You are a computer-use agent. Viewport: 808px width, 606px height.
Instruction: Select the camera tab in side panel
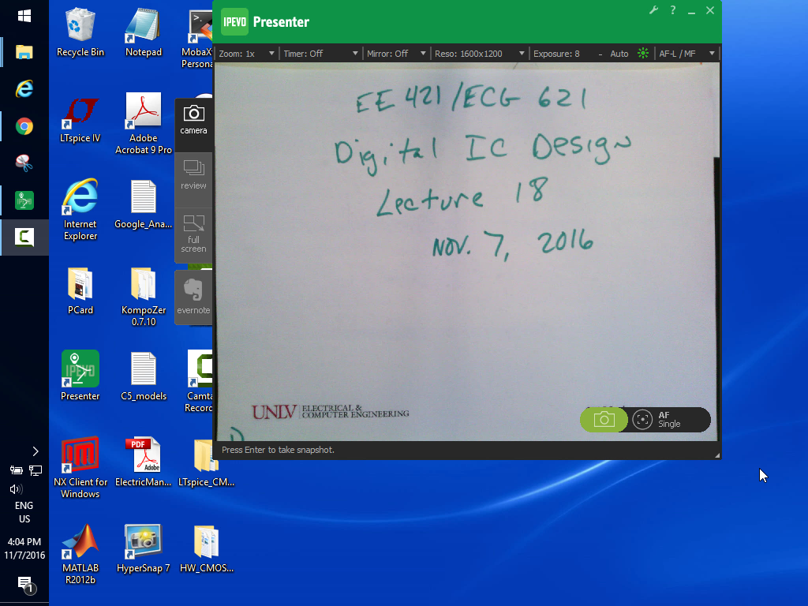click(x=193, y=119)
